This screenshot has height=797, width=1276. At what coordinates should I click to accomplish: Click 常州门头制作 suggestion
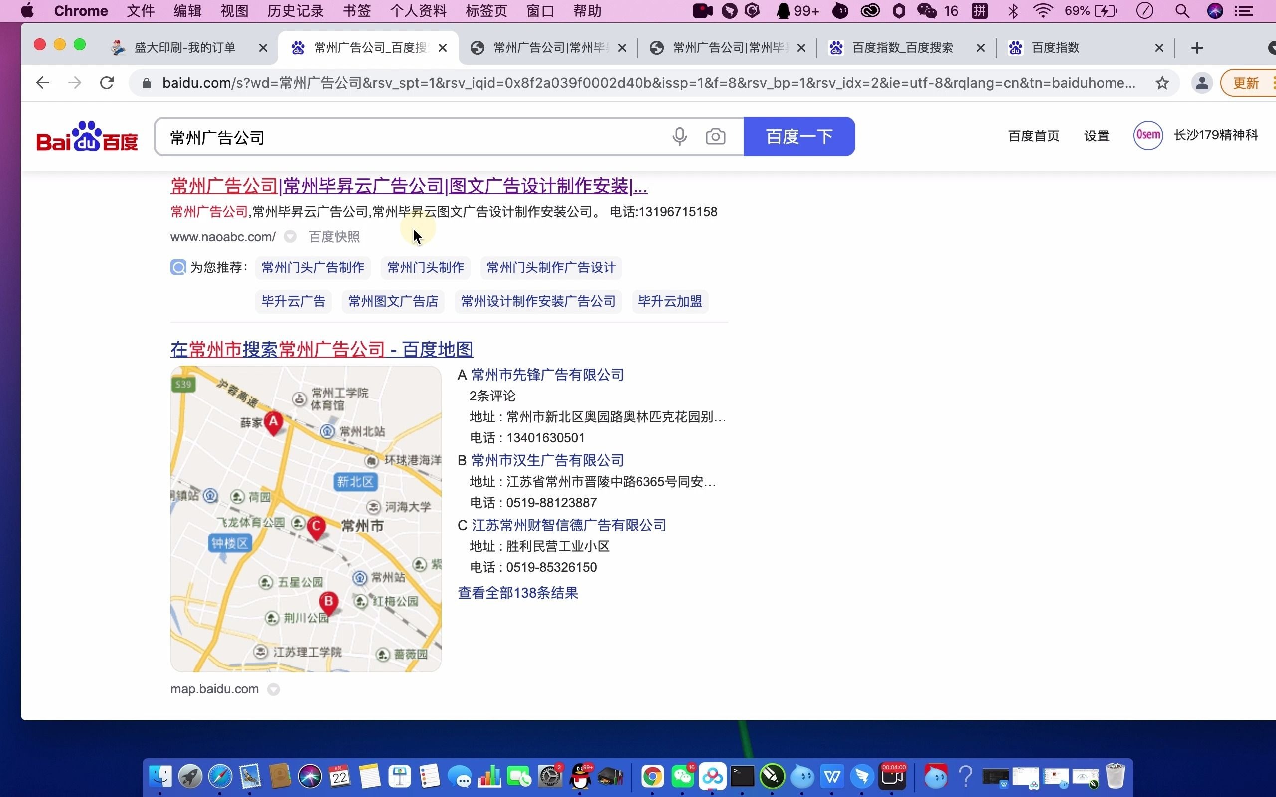426,268
